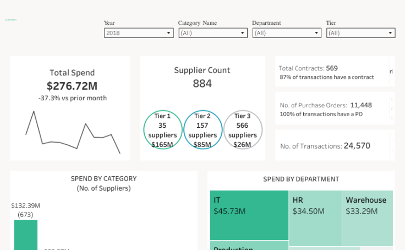
Task: Click the Tier 3 suppliers circle
Action: pos(243,130)
